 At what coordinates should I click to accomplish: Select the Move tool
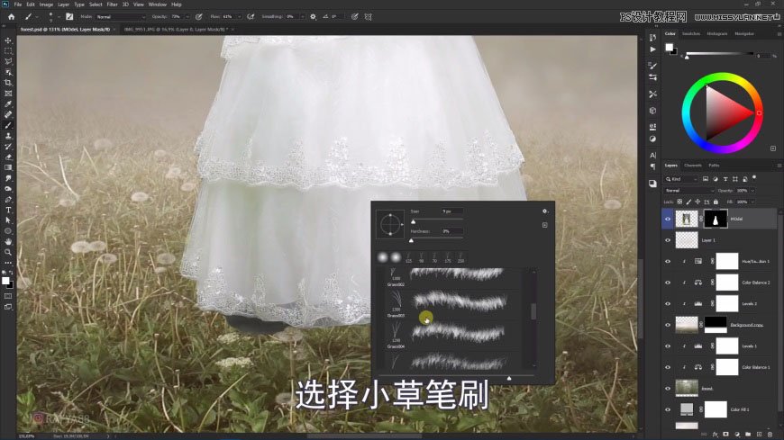(x=8, y=40)
